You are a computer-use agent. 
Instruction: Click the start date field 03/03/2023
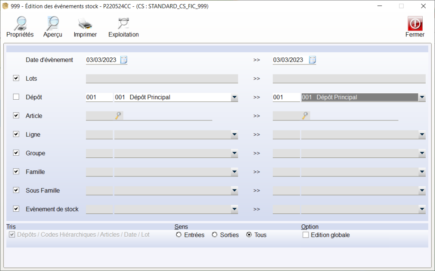pyautogui.click(x=102, y=60)
